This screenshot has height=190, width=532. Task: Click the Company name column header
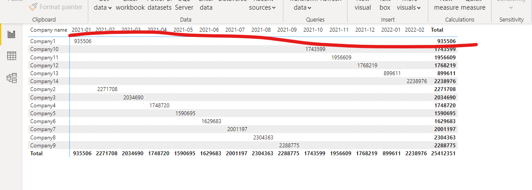point(49,30)
